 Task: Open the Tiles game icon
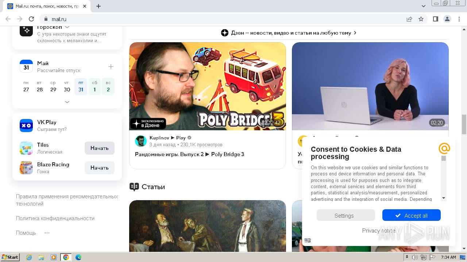[26, 148]
